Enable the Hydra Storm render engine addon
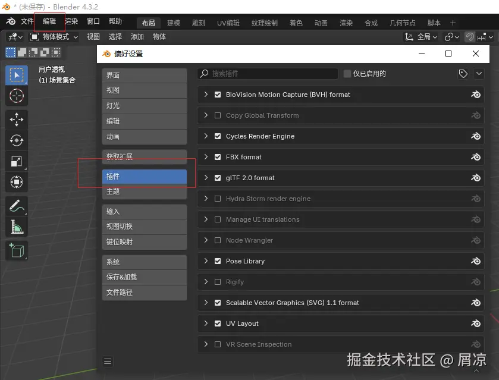 tap(218, 199)
